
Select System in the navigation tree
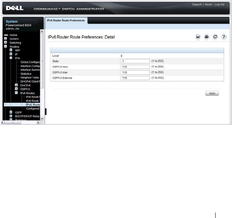point(14,39)
